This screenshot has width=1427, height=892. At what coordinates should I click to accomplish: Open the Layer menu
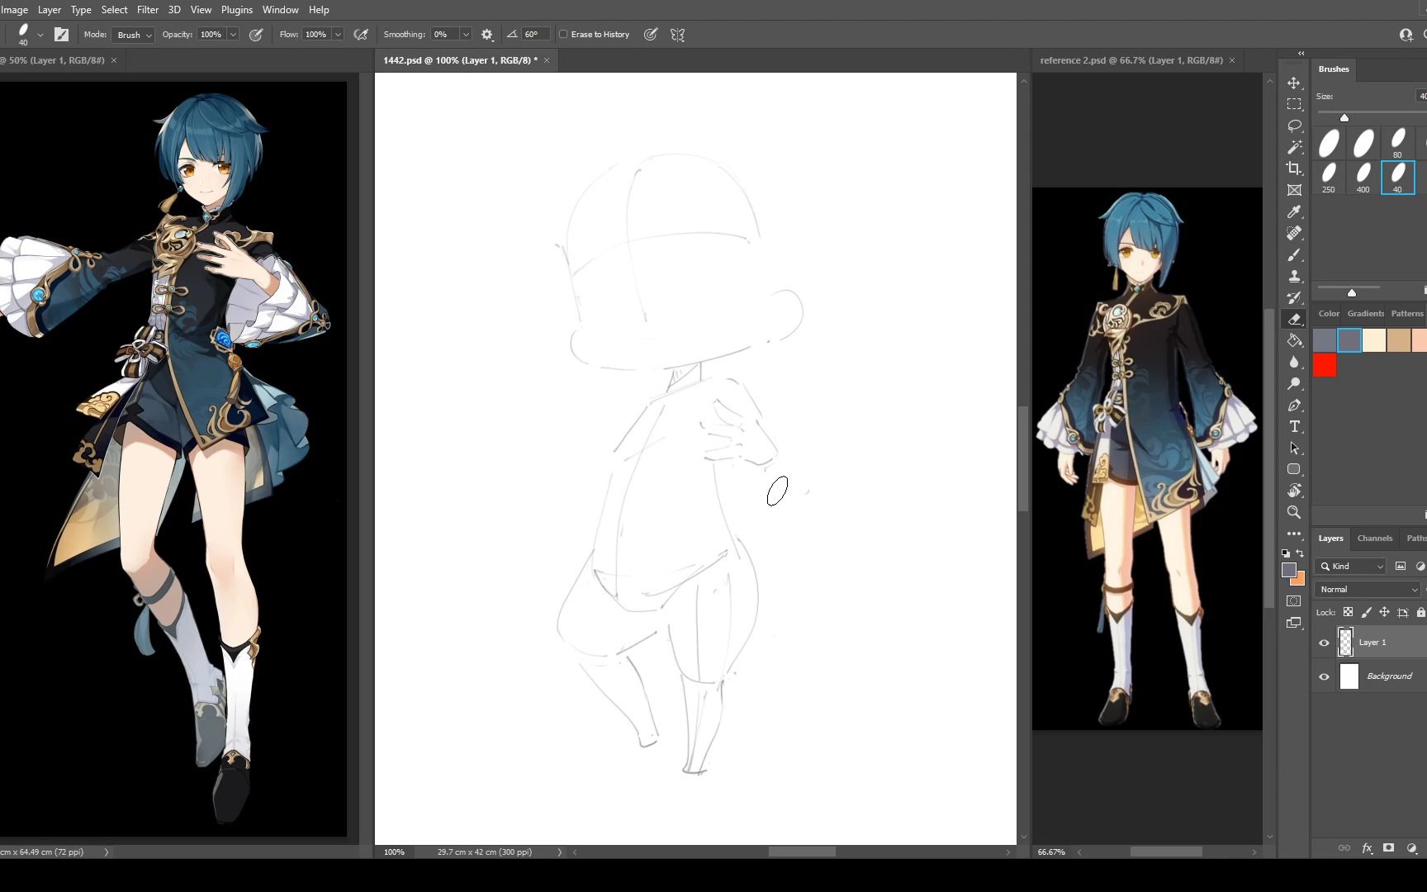pyautogui.click(x=50, y=10)
